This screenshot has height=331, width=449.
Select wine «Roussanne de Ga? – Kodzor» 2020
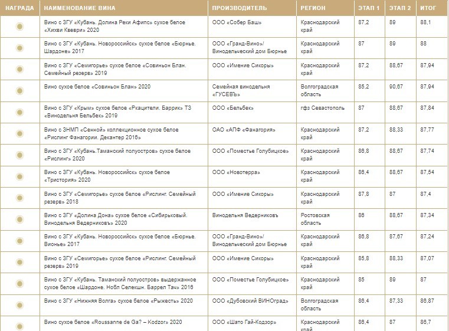click(x=113, y=322)
